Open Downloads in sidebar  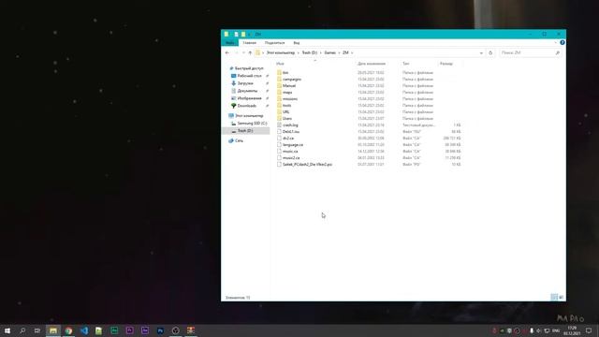point(243,106)
